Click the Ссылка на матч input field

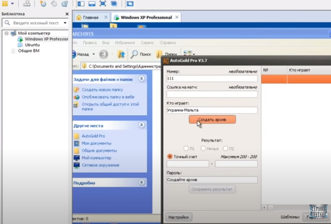pos(212,94)
